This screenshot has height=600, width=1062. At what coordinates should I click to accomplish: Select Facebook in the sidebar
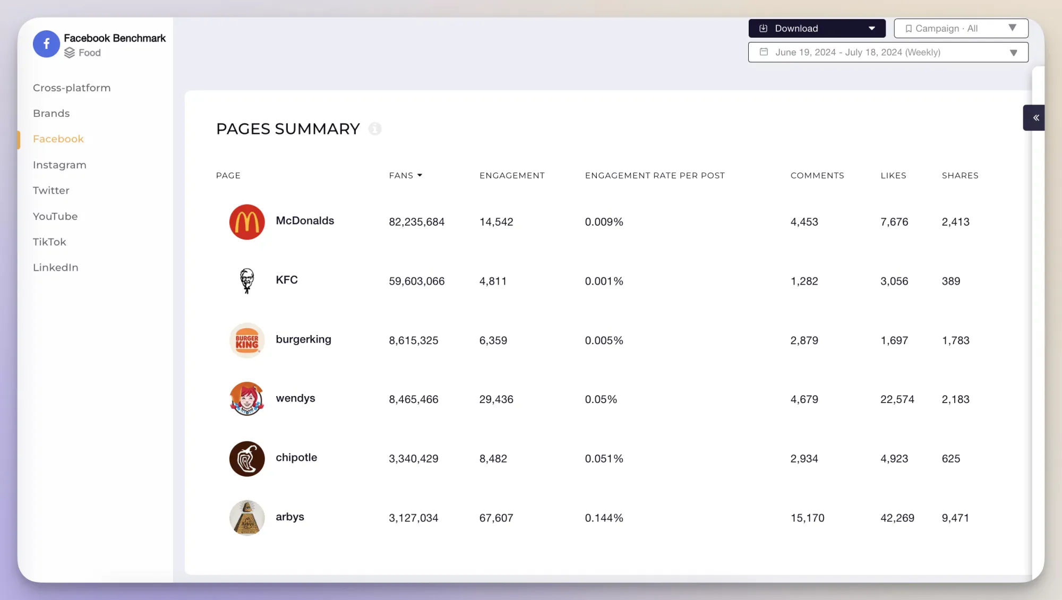click(x=58, y=139)
